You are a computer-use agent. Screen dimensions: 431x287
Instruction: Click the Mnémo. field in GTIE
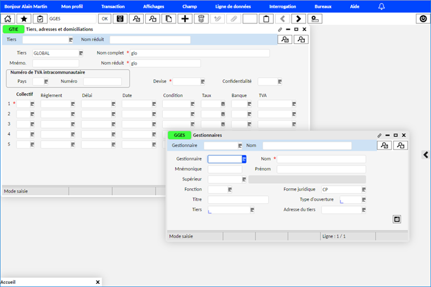point(56,63)
